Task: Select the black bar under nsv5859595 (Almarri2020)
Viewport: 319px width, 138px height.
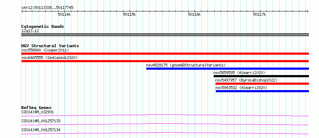Action: point(261,76)
